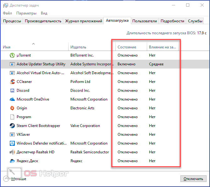The height and width of the screenshot is (187, 210).
Task: Click the Среднее impact value
Action: (x=156, y=64)
